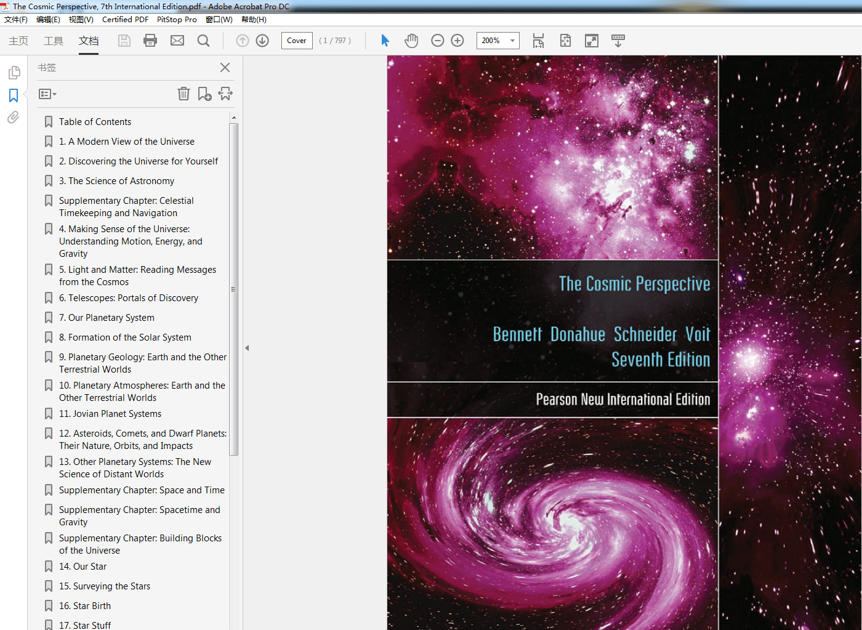Select the arrow selection tool
This screenshot has height=630, width=862.
384,41
